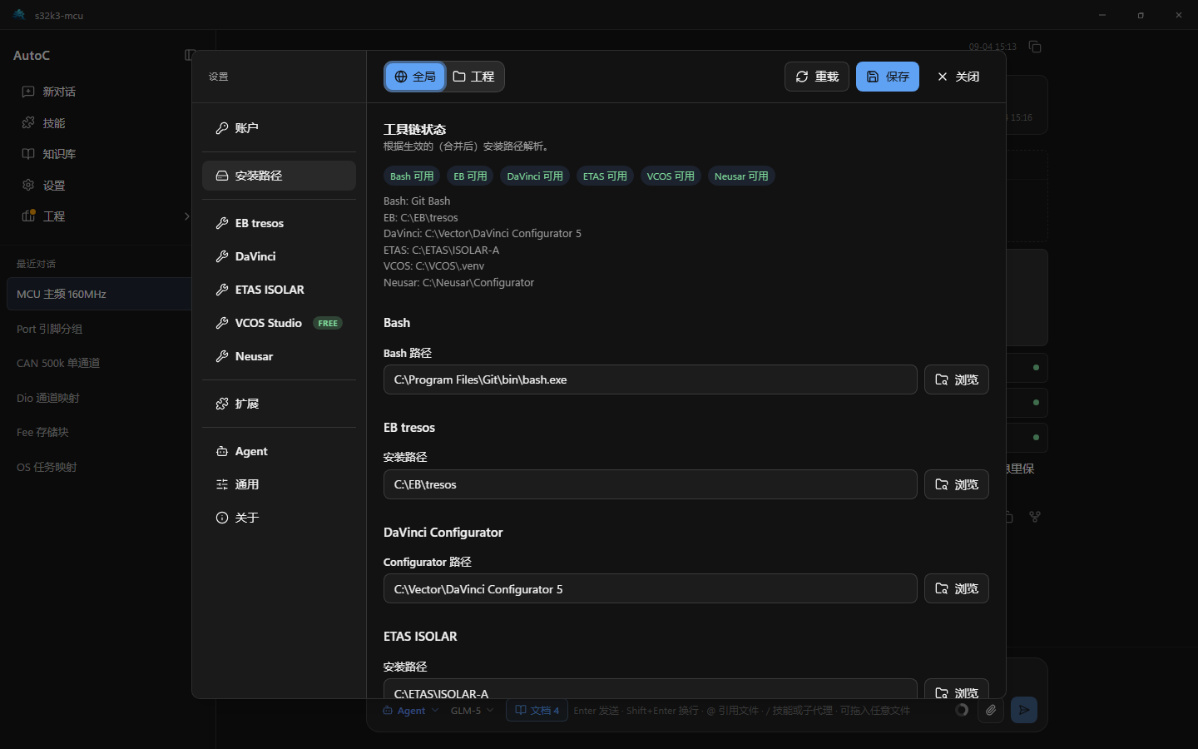Image resolution: width=1198 pixels, height=749 pixels.
Task: Expand the 工程 sidebar entry chevron
Action: click(x=186, y=216)
